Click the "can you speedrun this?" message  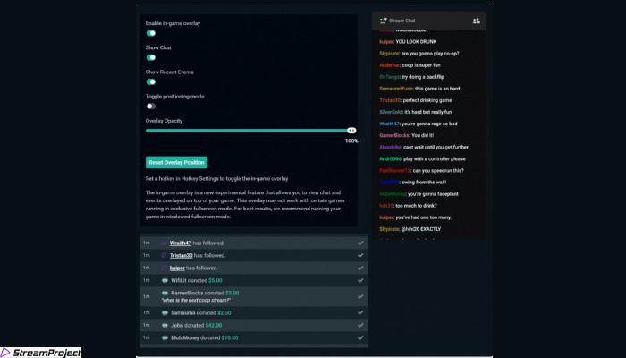click(x=438, y=171)
